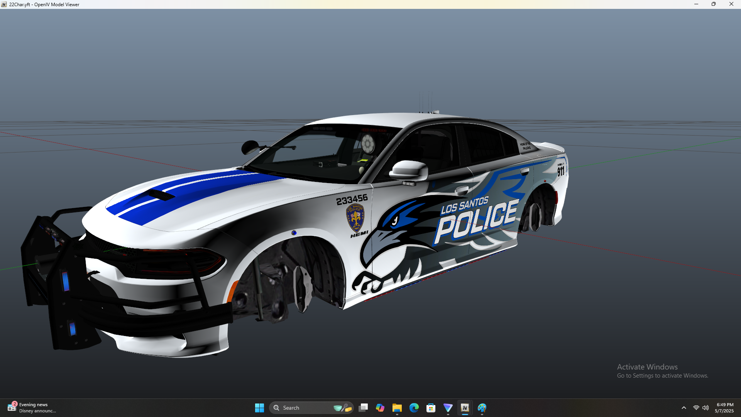Click the OpenIV icon in the title bar

coord(4,4)
